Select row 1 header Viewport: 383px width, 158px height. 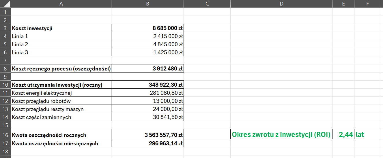pyautogui.click(x=5, y=12)
